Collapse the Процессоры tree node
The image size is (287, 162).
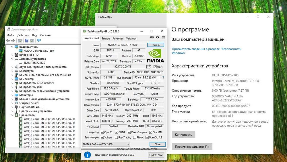click(x=12, y=115)
